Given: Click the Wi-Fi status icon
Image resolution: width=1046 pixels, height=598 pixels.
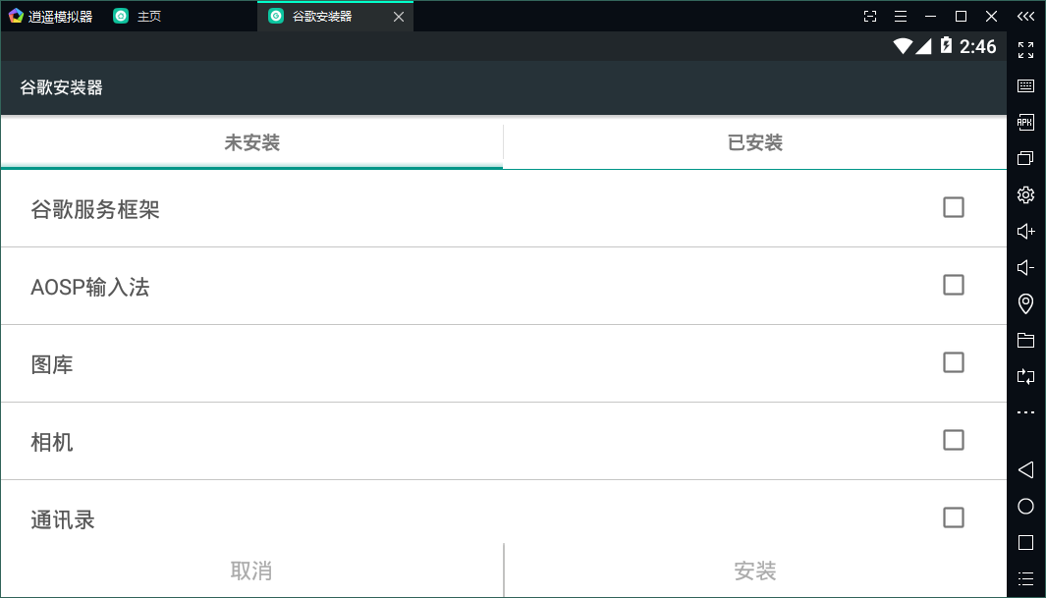Looking at the screenshot, I should [903, 46].
